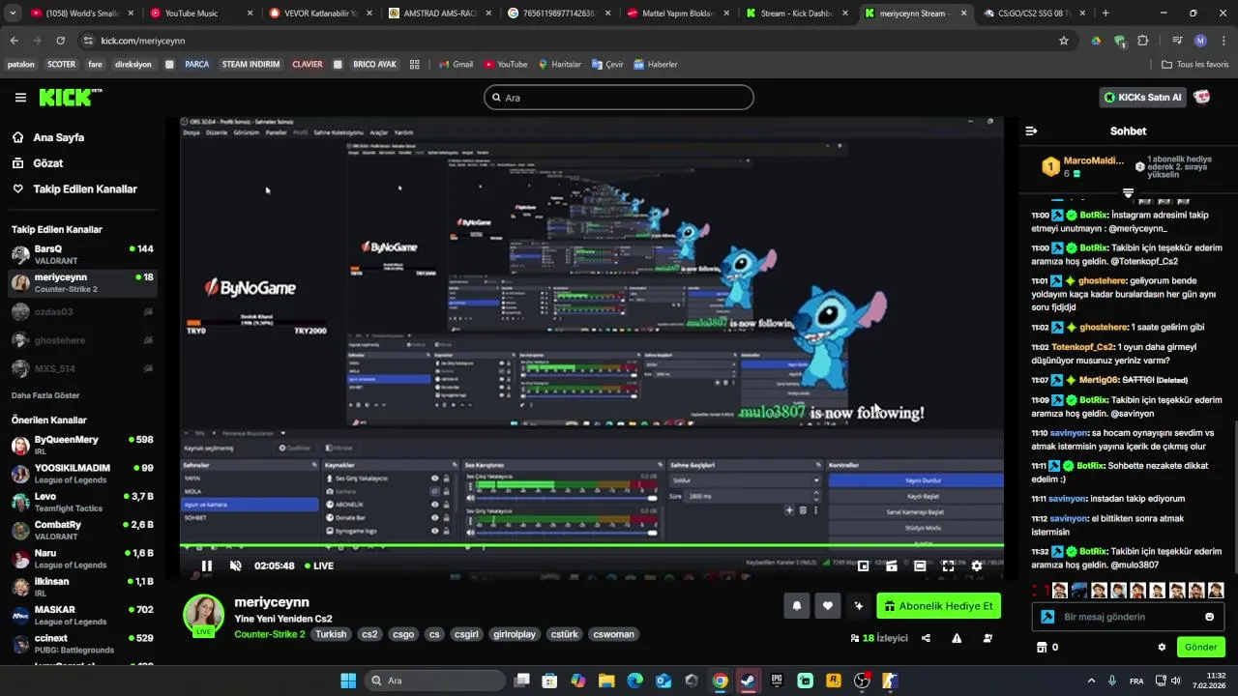Screen dimensions: 1238x696
Task: Open the Steam taskbar icon
Action: tap(749, 681)
